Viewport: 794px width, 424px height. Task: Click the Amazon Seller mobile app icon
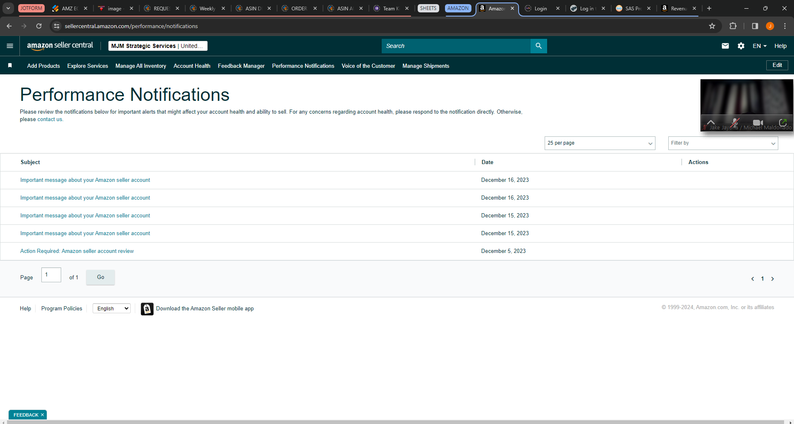point(147,309)
